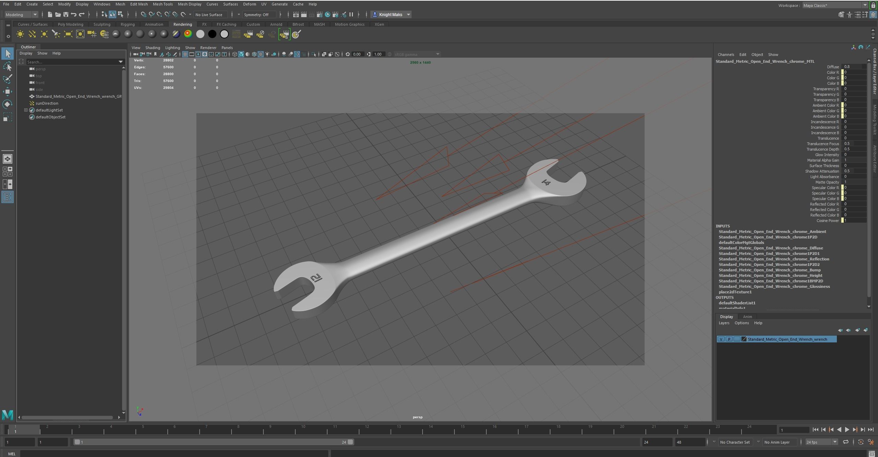The height and width of the screenshot is (457, 878).
Task: Open Render View clapperboard icon in status line
Action: (296, 14)
